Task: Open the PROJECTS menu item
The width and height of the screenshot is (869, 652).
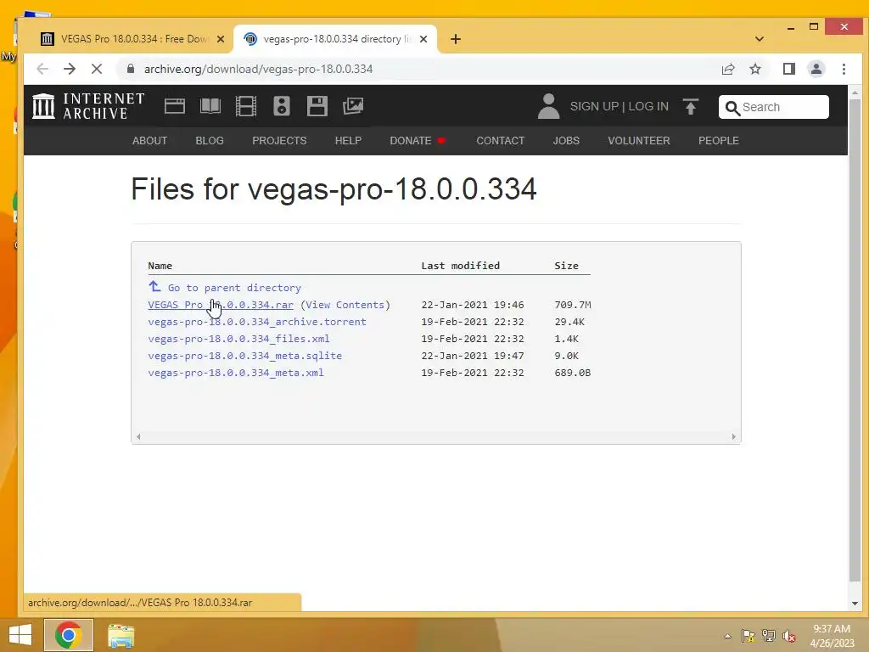Action: pos(279,141)
